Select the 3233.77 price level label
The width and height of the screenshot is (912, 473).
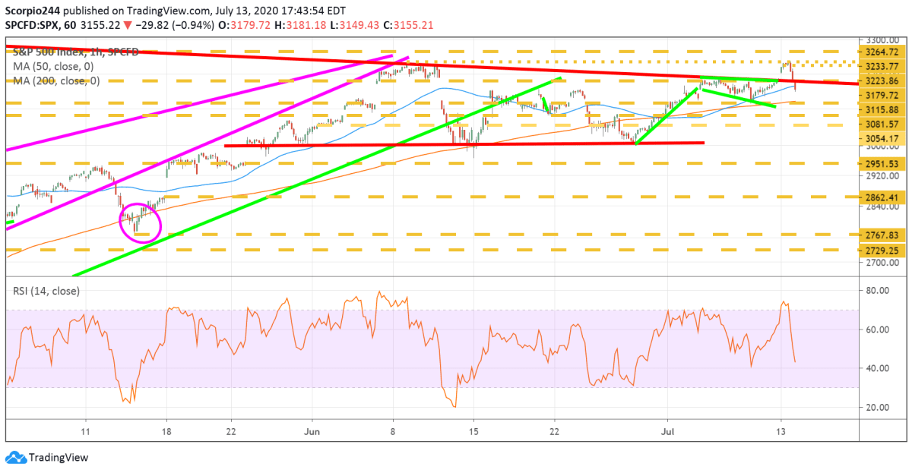(x=882, y=66)
